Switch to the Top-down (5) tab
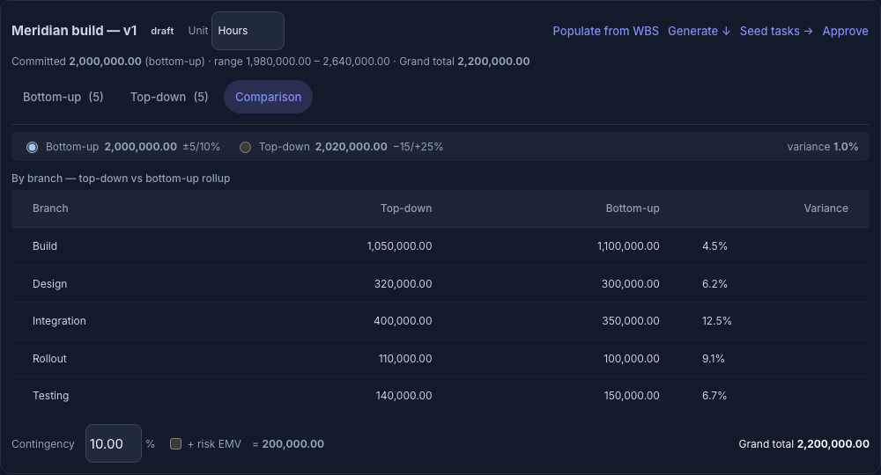 pyautogui.click(x=169, y=97)
